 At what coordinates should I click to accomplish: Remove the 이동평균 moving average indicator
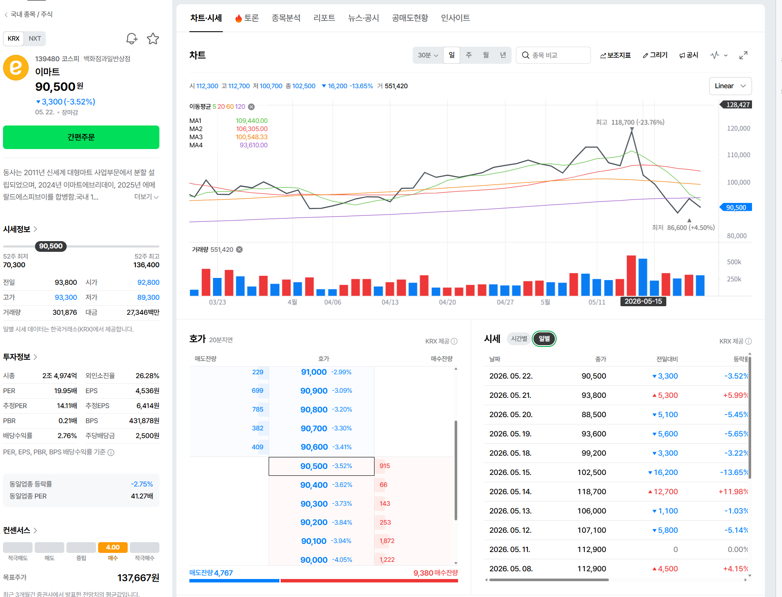tap(252, 107)
